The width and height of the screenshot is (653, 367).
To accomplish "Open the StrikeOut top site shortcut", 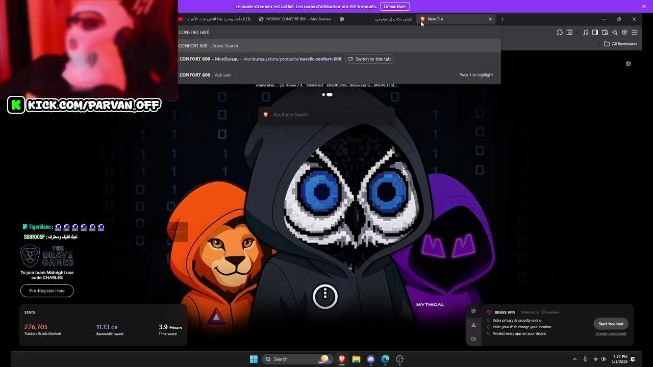I will 314,85.
